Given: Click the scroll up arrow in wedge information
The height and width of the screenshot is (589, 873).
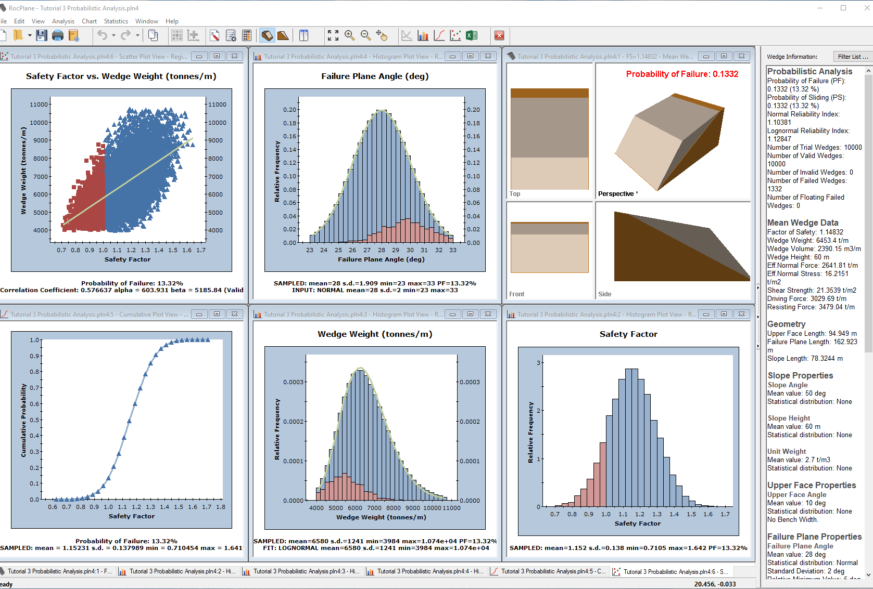Looking at the screenshot, I should coord(868,70).
